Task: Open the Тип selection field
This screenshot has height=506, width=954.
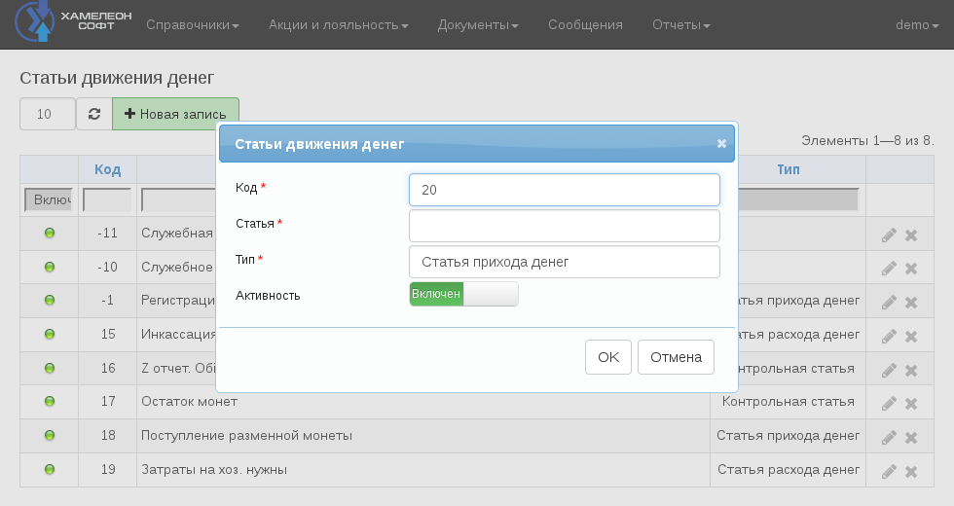Action: click(x=565, y=262)
